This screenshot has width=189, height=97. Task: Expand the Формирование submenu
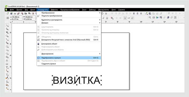pos(69,54)
